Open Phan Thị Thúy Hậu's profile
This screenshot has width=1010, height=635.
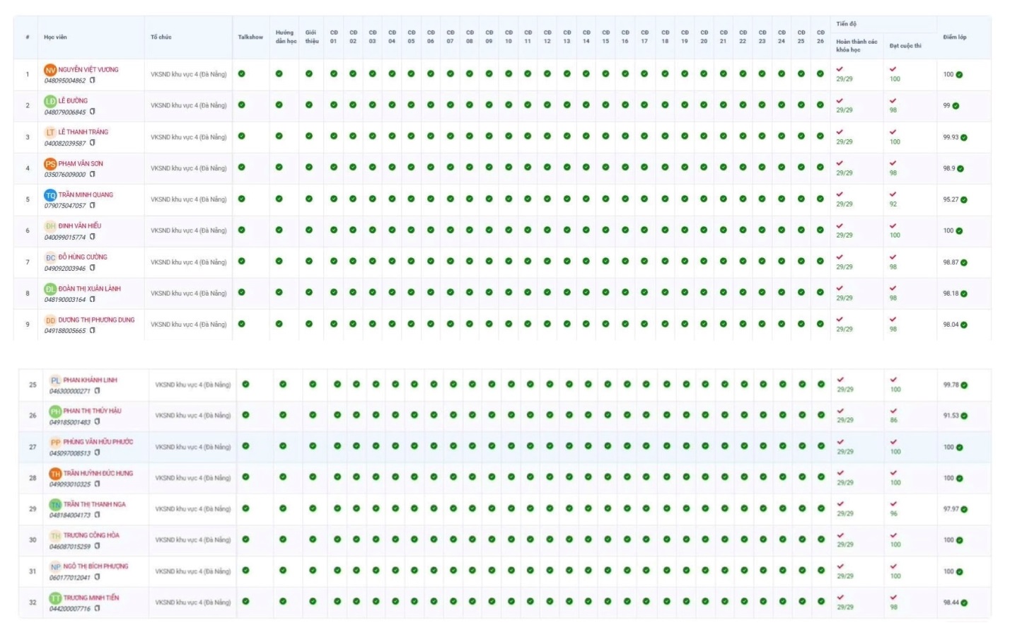click(93, 411)
